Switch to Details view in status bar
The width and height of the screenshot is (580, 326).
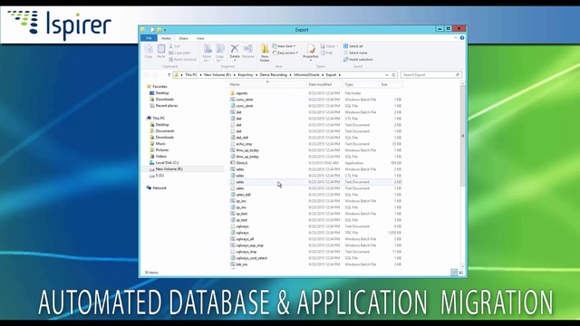(x=454, y=273)
